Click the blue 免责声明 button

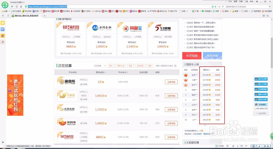tap(212, 56)
